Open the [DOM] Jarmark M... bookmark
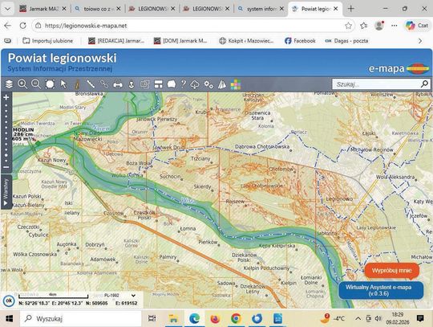433x327 pixels. coord(180,41)
